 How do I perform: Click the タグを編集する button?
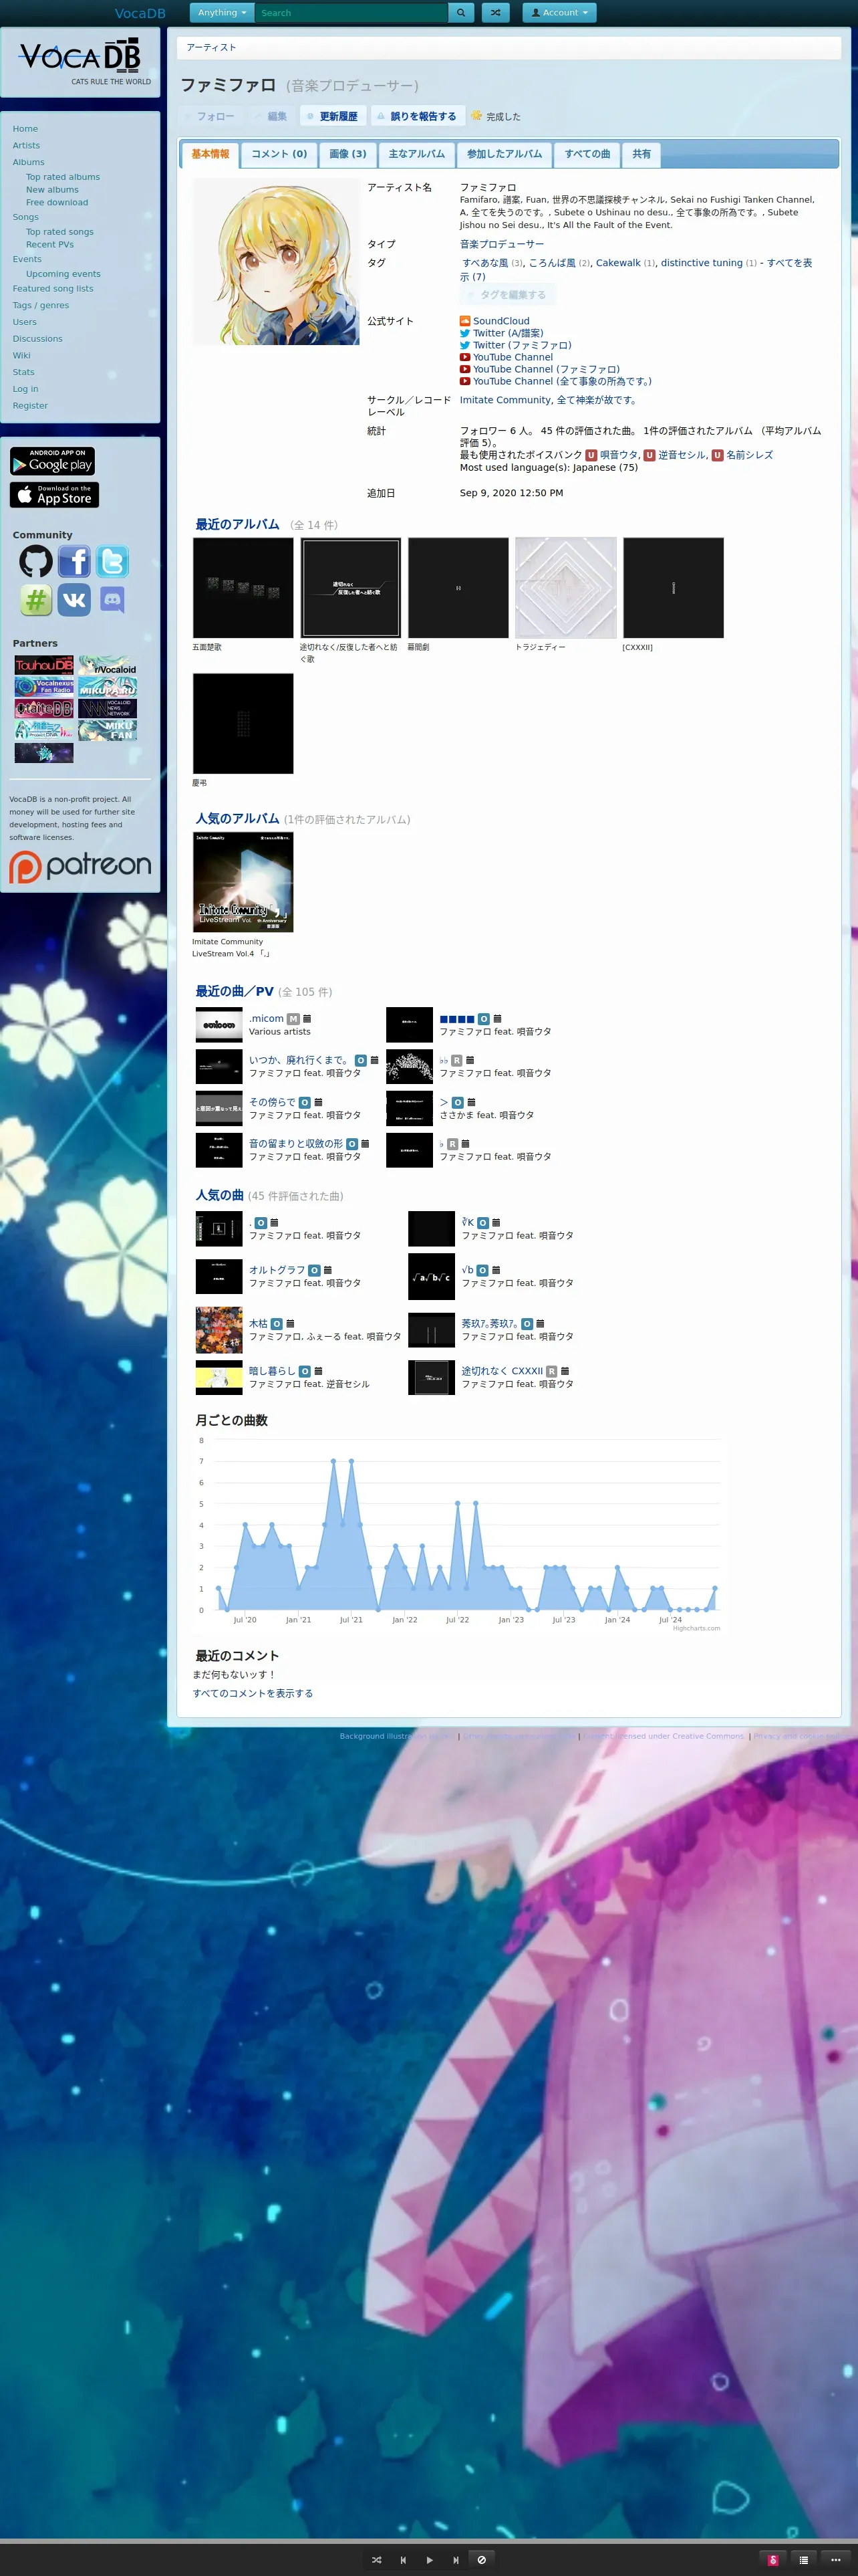pyautogui.click(x=509, y=295)
